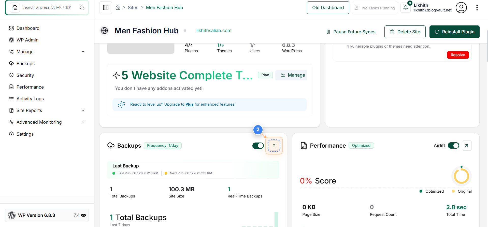
Task: Click the Plan tag
Action: point(265,75)
